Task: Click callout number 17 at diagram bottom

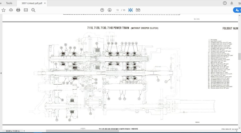Action: [57, 120]
